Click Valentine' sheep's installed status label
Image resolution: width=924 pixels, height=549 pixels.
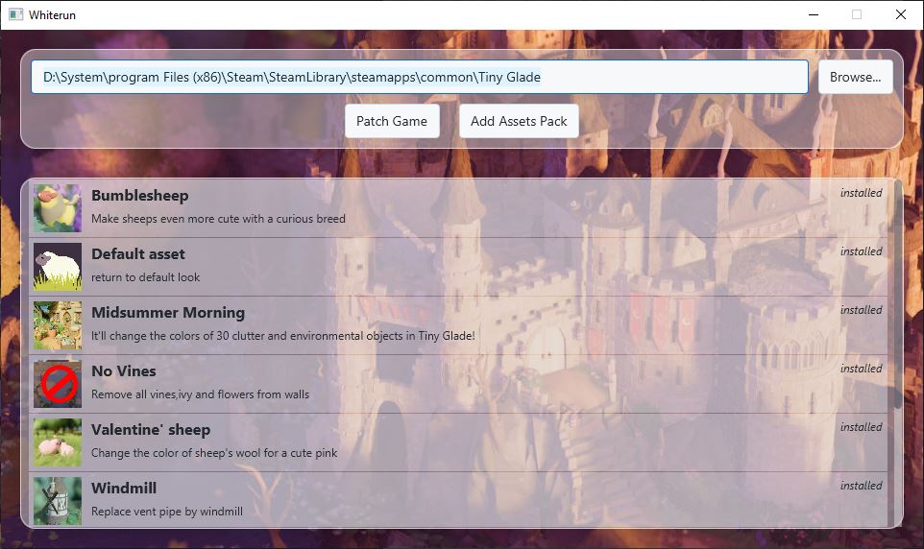pyautogui.click(x=861, y=427)
